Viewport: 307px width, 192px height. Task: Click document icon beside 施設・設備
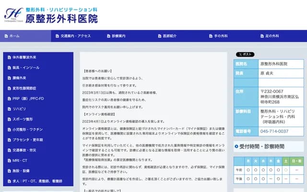[9, 171]
